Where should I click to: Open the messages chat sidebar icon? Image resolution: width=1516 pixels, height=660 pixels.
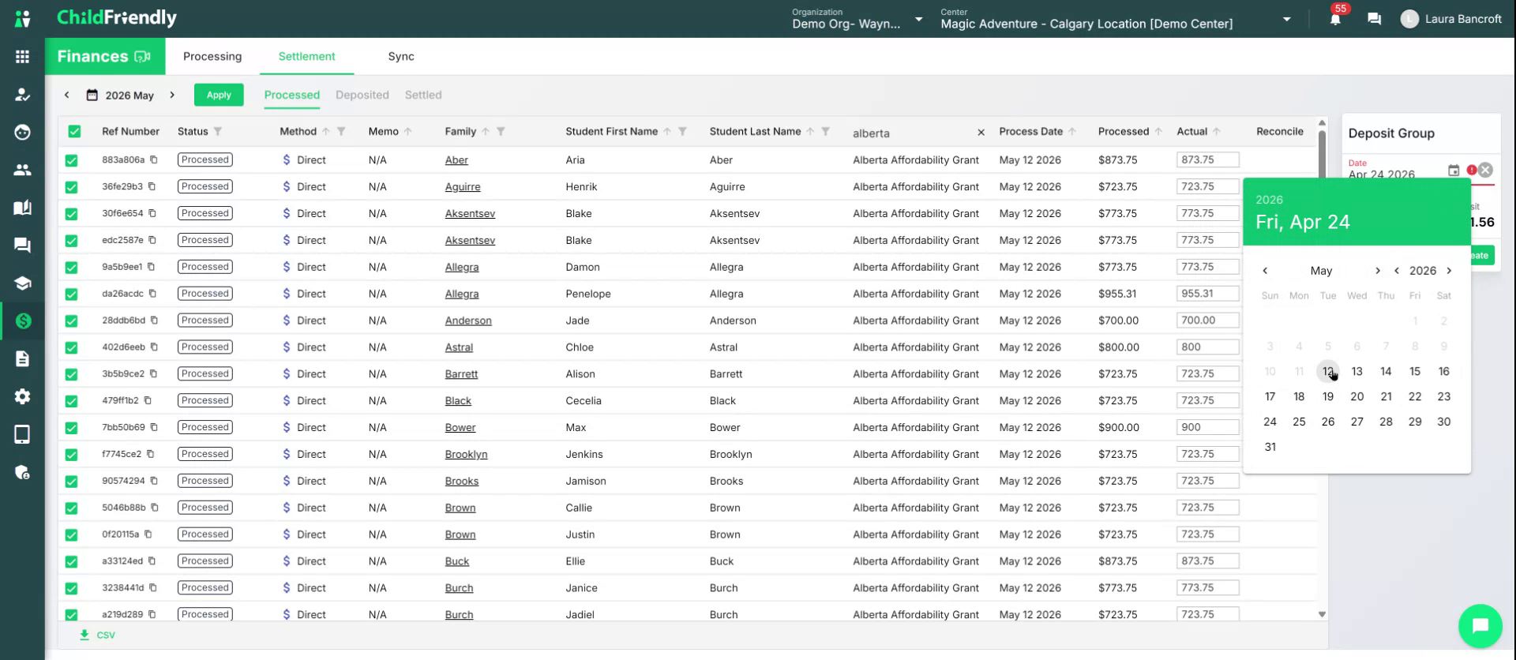[x=22, y=246]
